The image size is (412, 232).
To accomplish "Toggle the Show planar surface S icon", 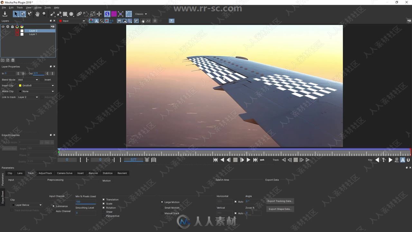I will [107, 14].
